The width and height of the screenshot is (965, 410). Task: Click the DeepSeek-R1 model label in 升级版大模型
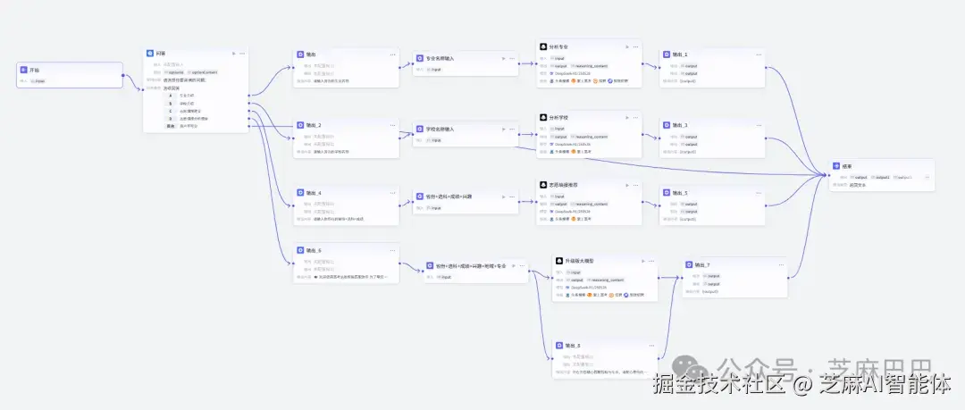coord(588,288)
